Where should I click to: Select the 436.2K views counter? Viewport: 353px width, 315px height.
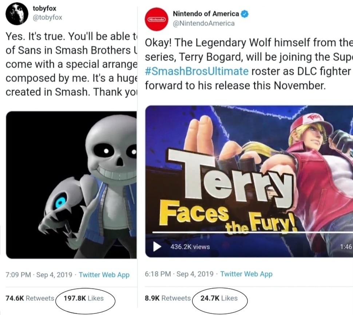coord(189,247)
